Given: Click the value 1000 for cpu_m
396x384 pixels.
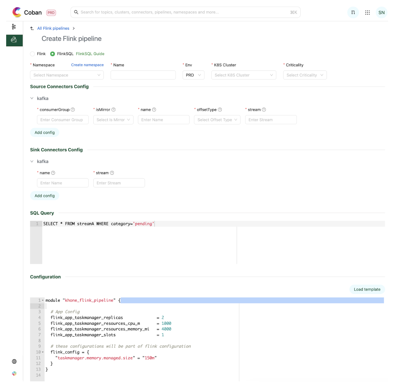Looking at the screenshot, I should coord(166,324).
